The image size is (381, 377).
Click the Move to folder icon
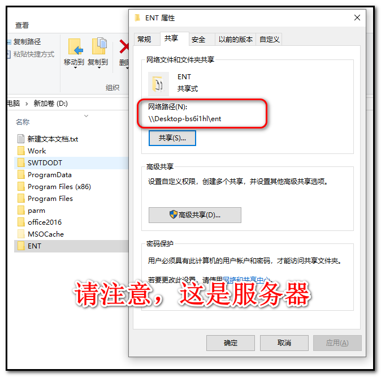[x=75, y=47]
